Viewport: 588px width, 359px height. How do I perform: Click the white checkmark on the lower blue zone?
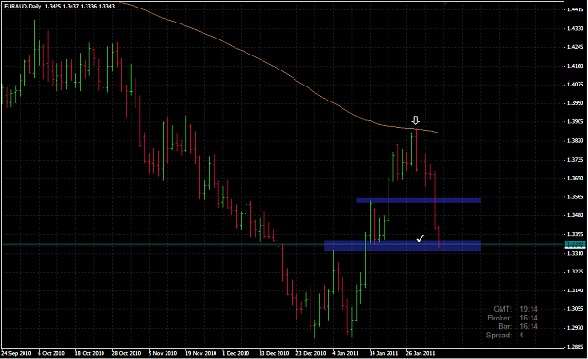point(420,239)
